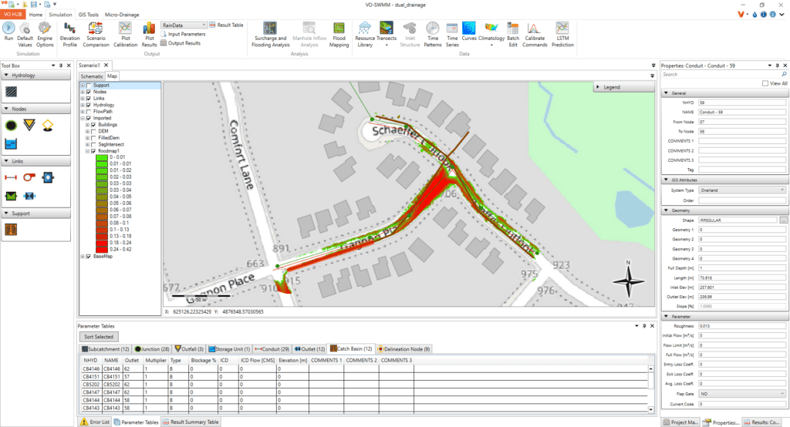
Task: Select the conduit link tool in Tool Box
Action: [11, 177]
